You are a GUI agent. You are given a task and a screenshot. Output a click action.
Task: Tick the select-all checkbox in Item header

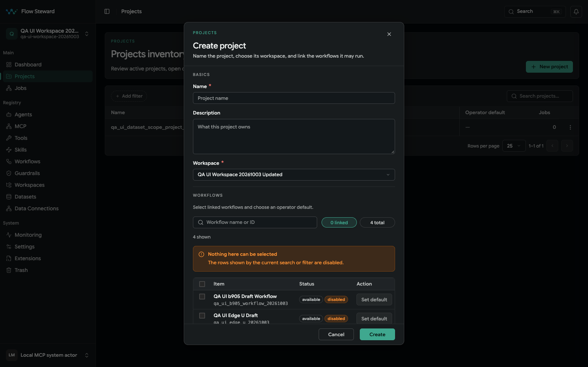click(x=202, y=284)
